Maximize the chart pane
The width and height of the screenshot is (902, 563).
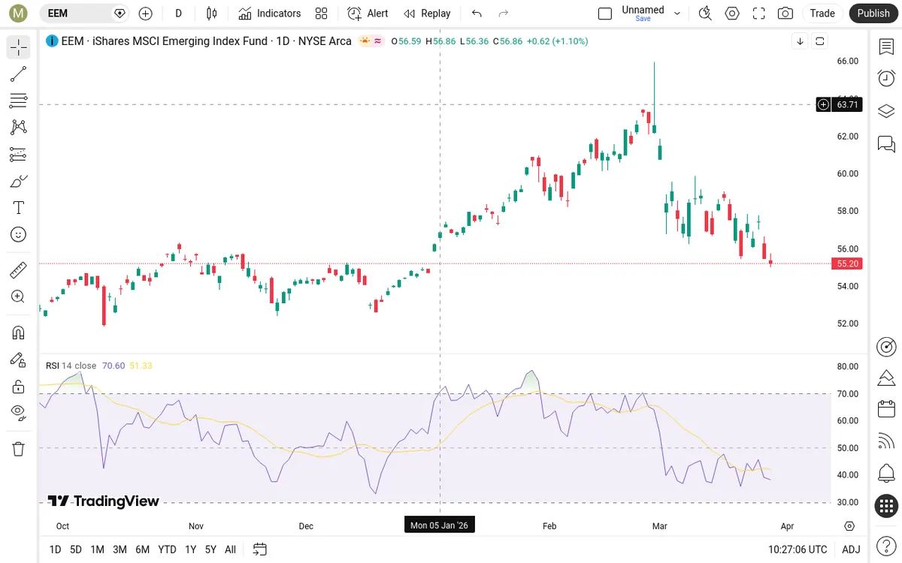pyautogui.click(x=820, y=41)
